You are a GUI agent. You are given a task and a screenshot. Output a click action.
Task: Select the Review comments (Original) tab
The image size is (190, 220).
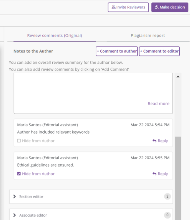[x=55, y=36]
